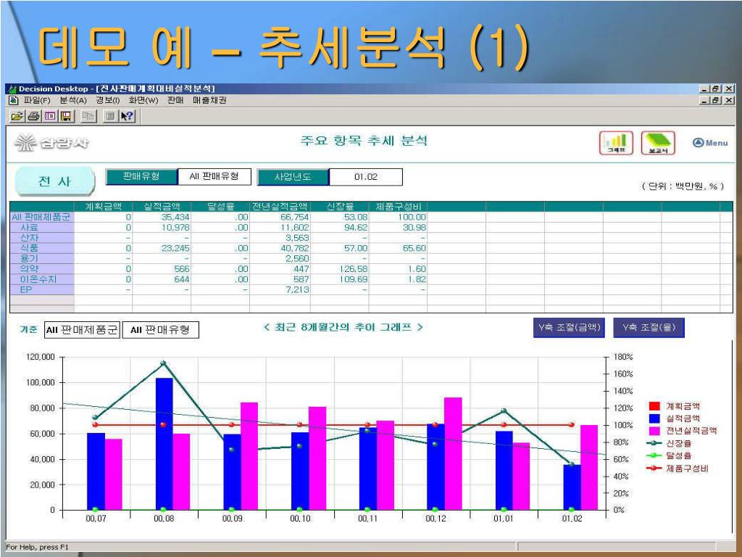Click Y축 조절(금액) button
This screenshot has height=557, width=742.
point(569,327)
